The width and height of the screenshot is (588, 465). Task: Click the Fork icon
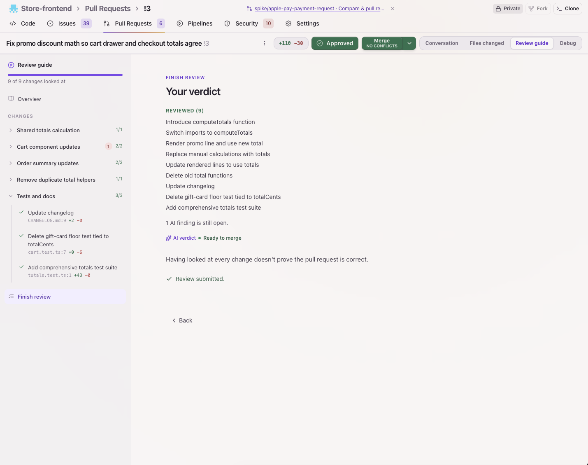pyautogui.click(x=531, y=9)
